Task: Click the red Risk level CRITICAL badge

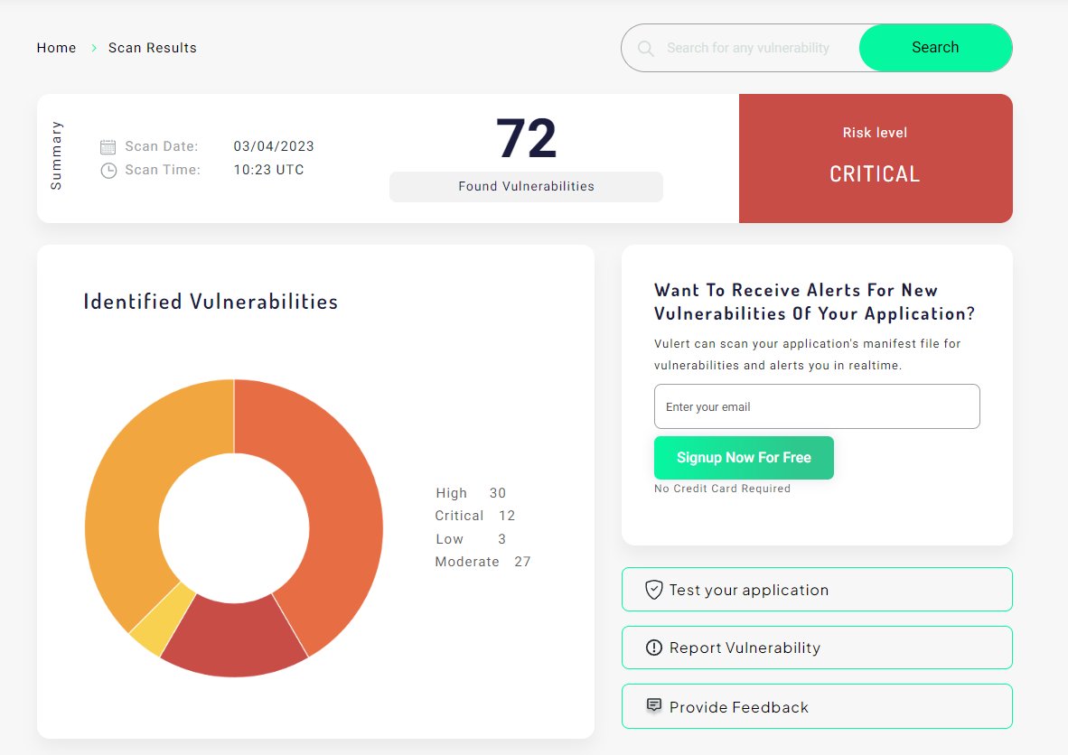Action: (x=875, y=158)
